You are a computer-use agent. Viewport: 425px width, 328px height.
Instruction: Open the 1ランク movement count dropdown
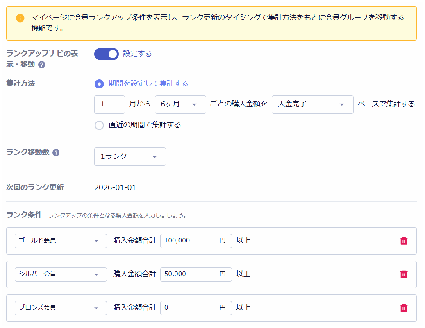click(130, 156)
